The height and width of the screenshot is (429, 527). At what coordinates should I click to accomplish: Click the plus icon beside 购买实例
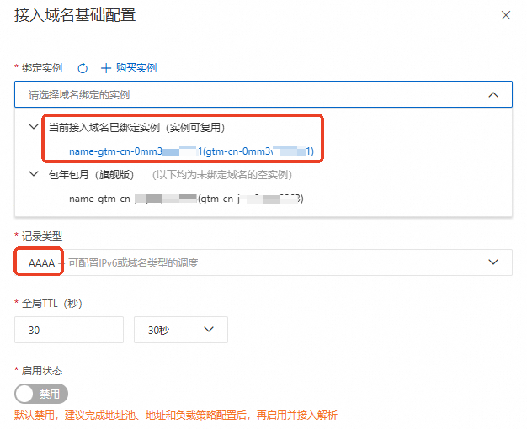point(106,68)
